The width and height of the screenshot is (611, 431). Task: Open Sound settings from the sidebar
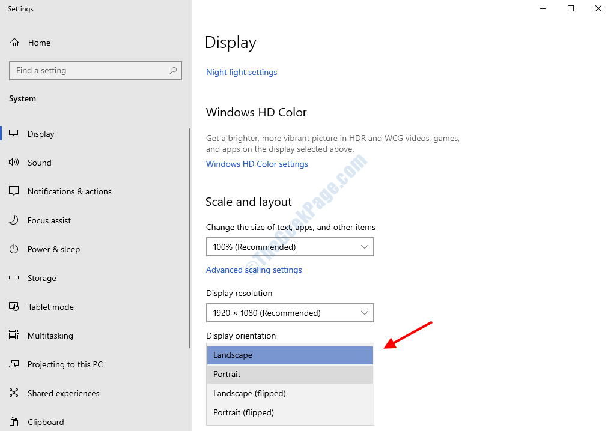[40, 163]
